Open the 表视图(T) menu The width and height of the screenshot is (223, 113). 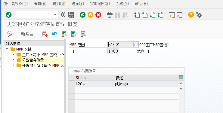[20, 4]
